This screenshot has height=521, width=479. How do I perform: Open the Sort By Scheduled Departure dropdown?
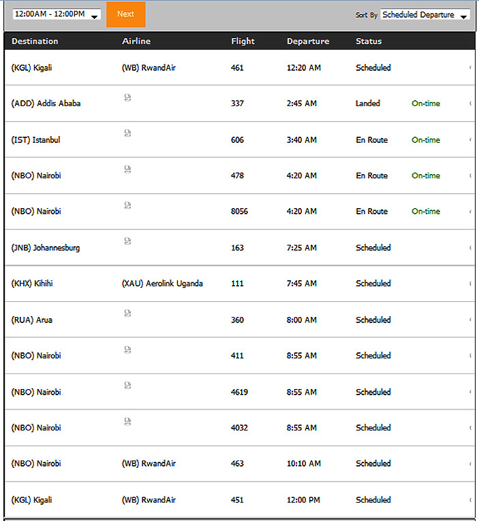coord(425,15)
